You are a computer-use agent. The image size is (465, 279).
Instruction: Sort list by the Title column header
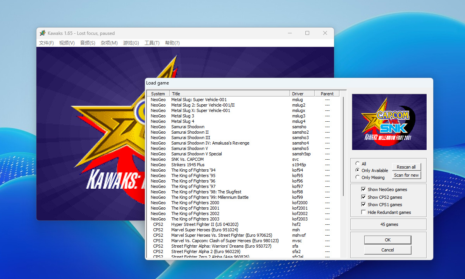pos(229,94)
